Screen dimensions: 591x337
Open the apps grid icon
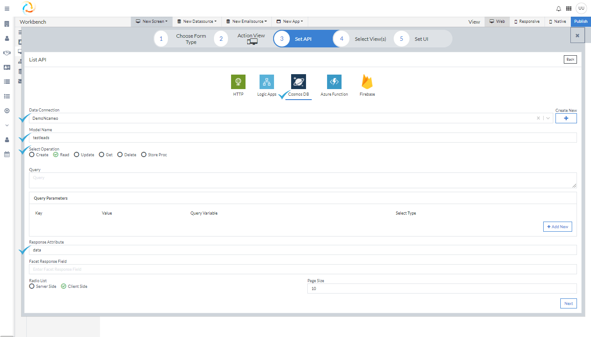click(x=569, y=8)
